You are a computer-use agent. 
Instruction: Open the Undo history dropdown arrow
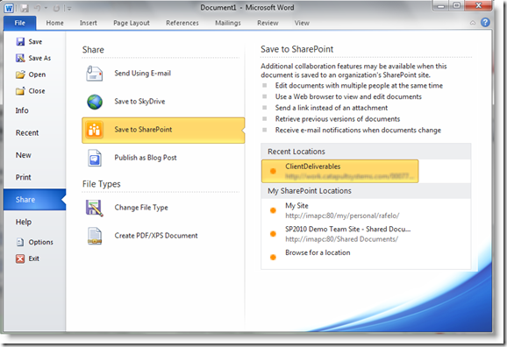click(x=46, y=8)
